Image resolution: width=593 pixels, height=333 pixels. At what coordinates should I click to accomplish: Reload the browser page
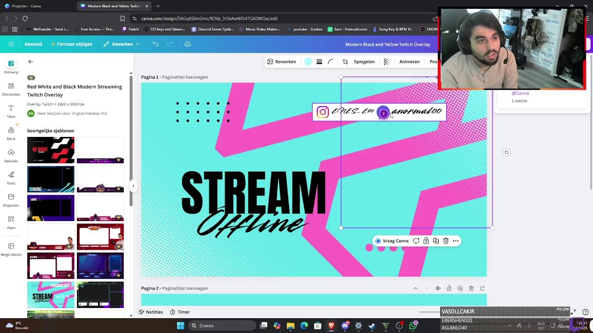25,18
